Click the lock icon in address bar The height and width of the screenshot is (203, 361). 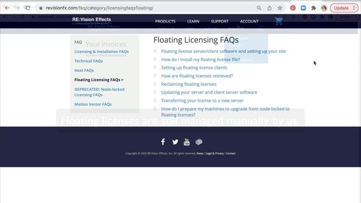click(41, 8)
